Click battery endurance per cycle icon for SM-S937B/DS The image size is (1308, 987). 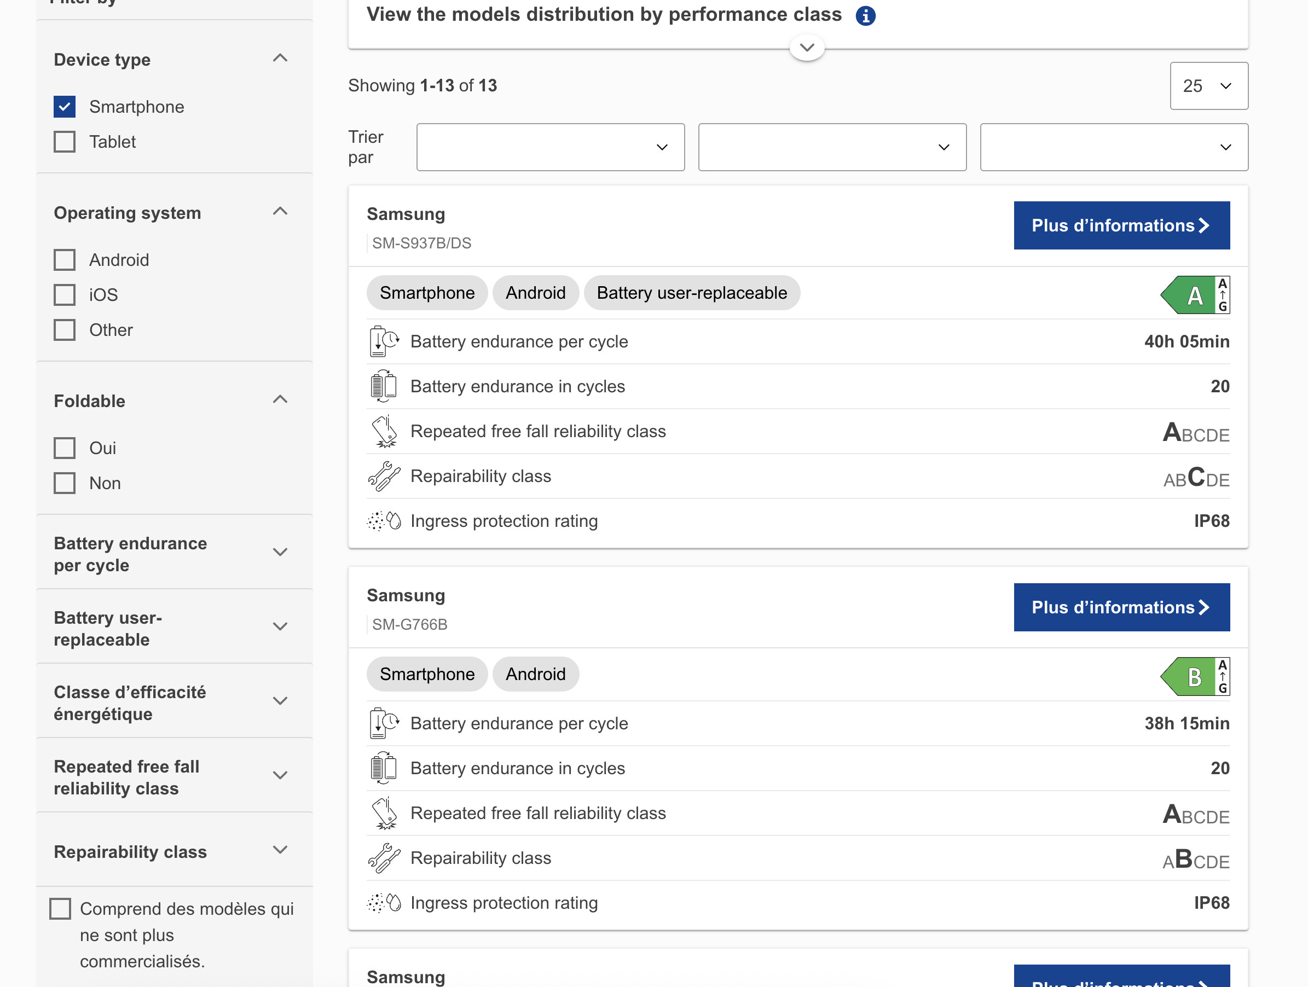(384, 341)
